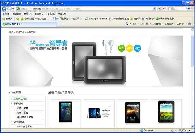Click the Print icon in command bar
Viewport: 195px width, 133px height.
pyautogui.click(x=147, y=24)
